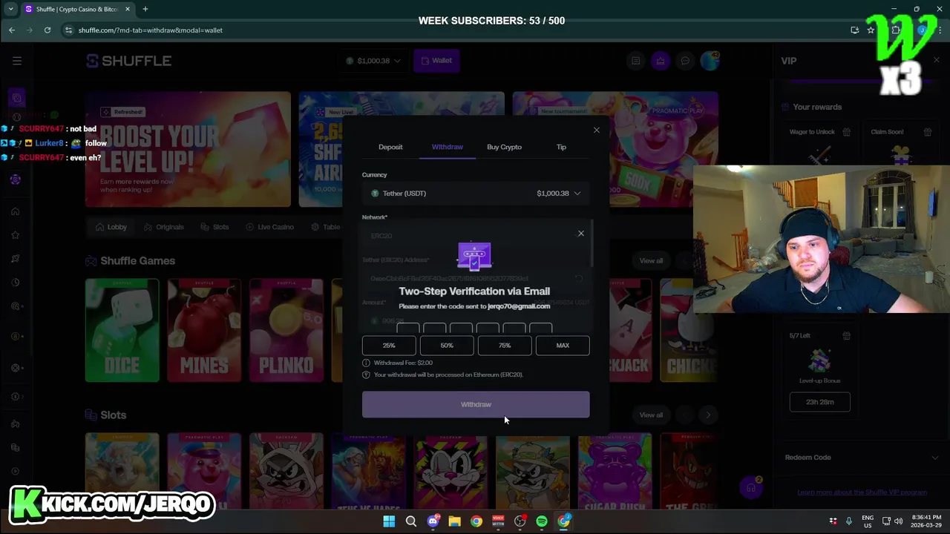
Task: Click the home icon in the left sidebar
Action: click(15, 211)
